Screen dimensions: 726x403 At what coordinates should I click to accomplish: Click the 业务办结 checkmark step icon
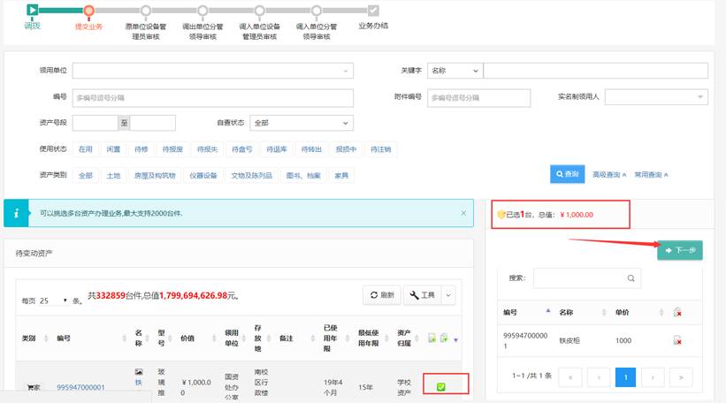point(373,11)
